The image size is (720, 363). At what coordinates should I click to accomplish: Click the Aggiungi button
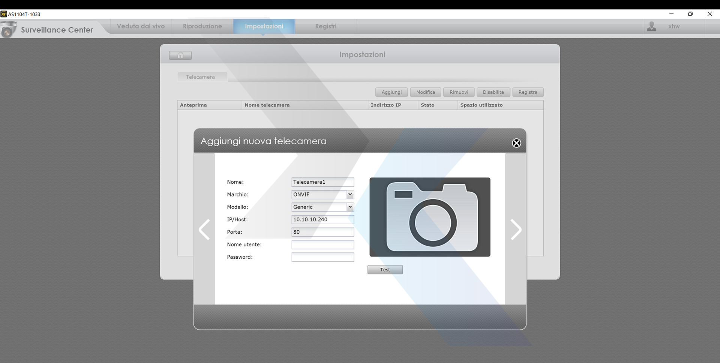[x=391, y=92]
